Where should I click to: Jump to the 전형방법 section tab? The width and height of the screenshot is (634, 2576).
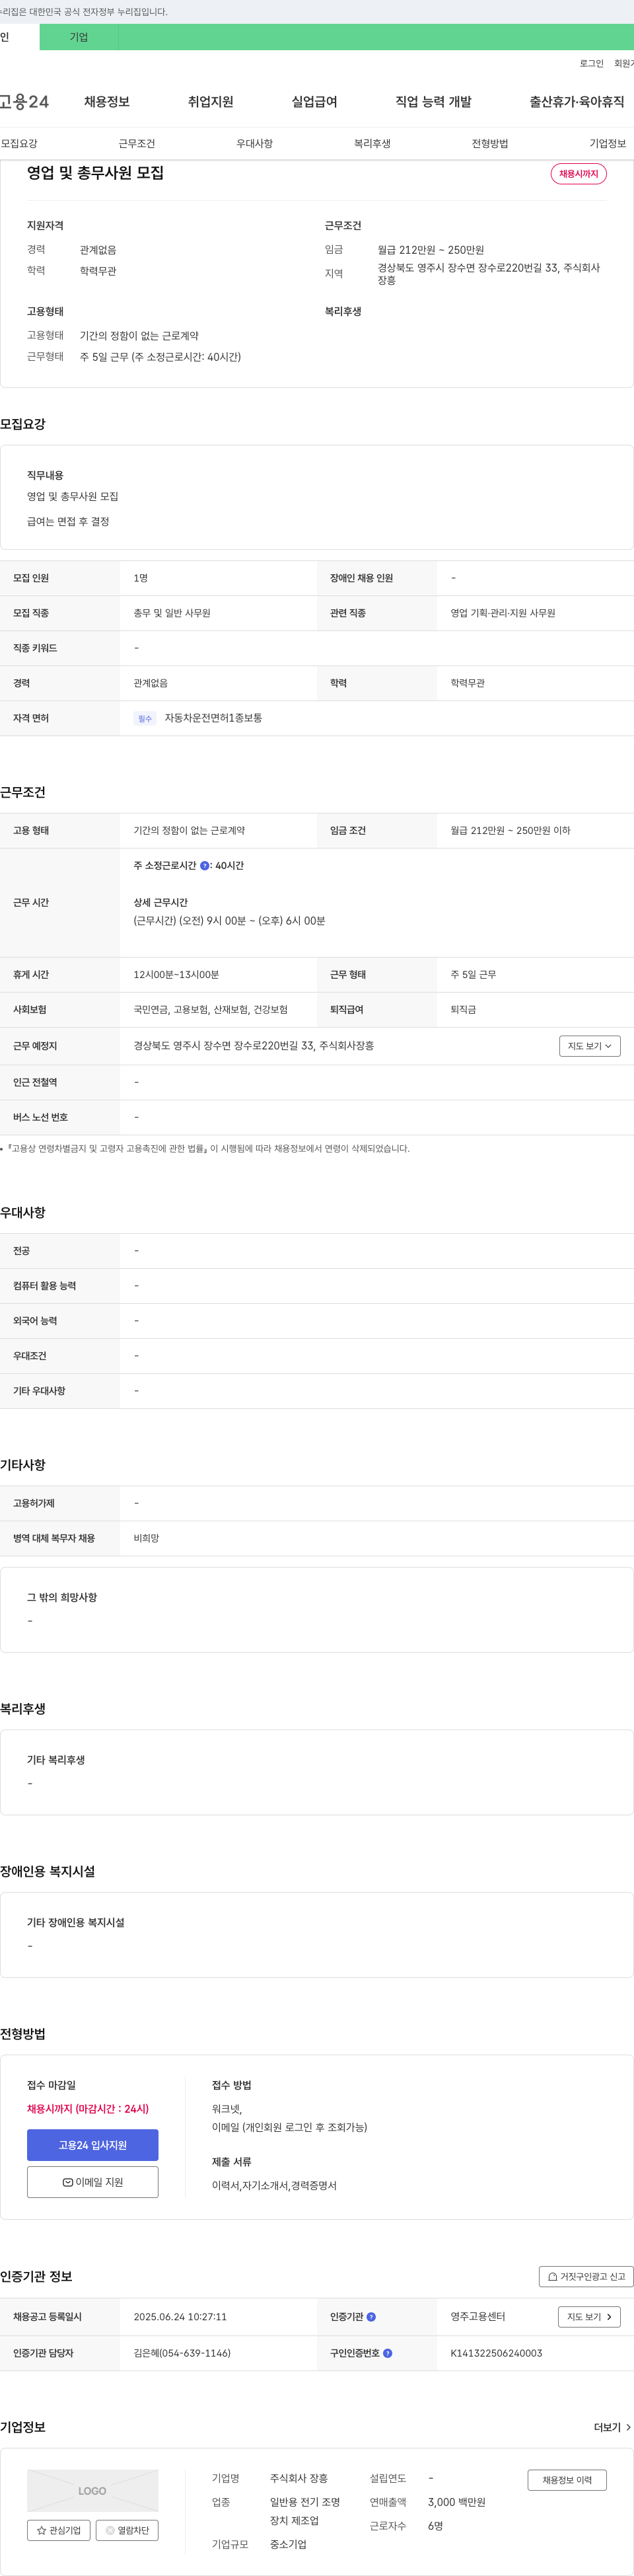(x=490, y=144)
